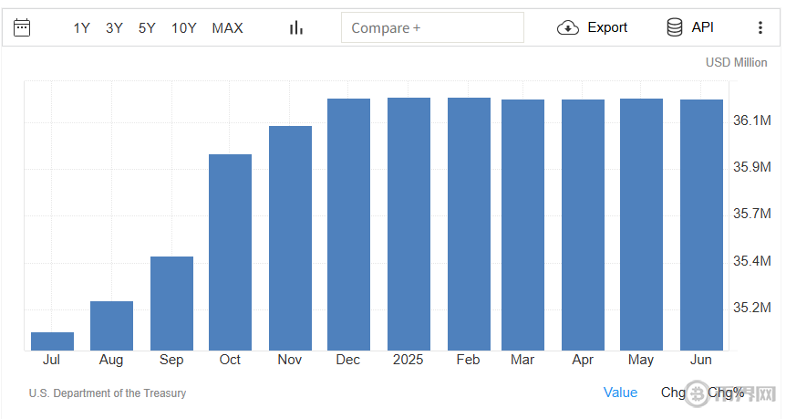
Task: Click the June bar in chart
Action: [x=701, y=225]
